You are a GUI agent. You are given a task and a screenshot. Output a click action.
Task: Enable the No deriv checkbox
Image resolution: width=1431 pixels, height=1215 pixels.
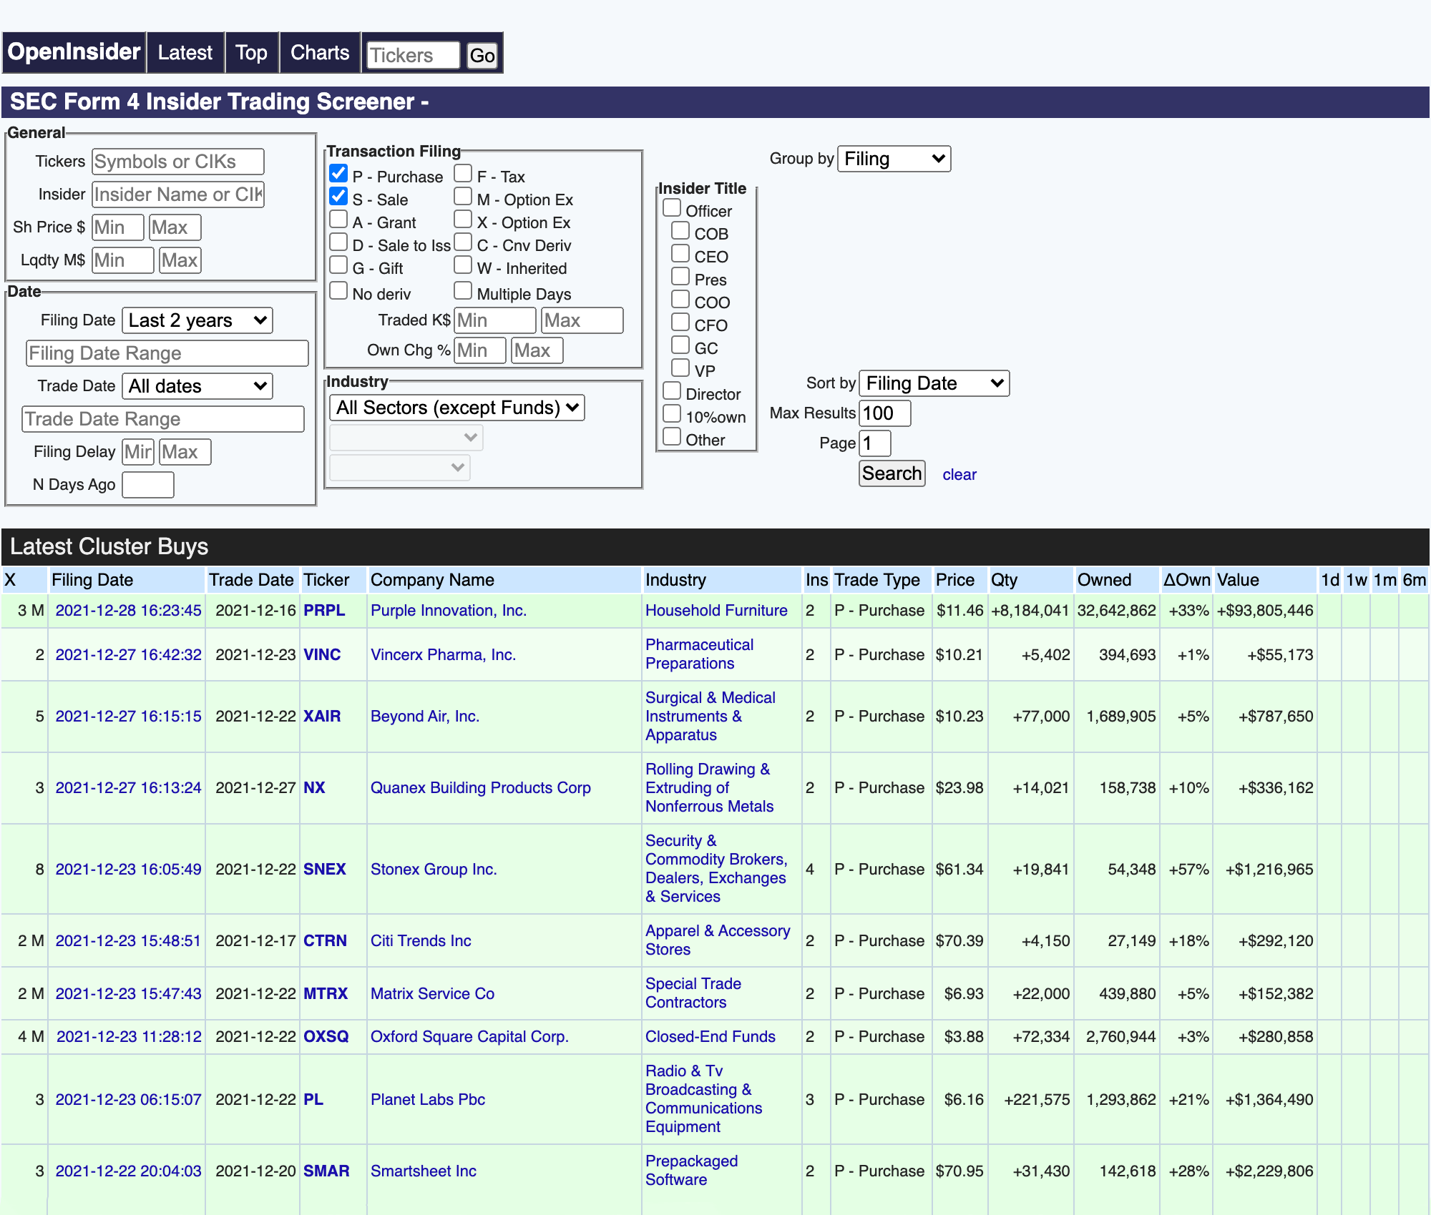click(x=338, y=291)
